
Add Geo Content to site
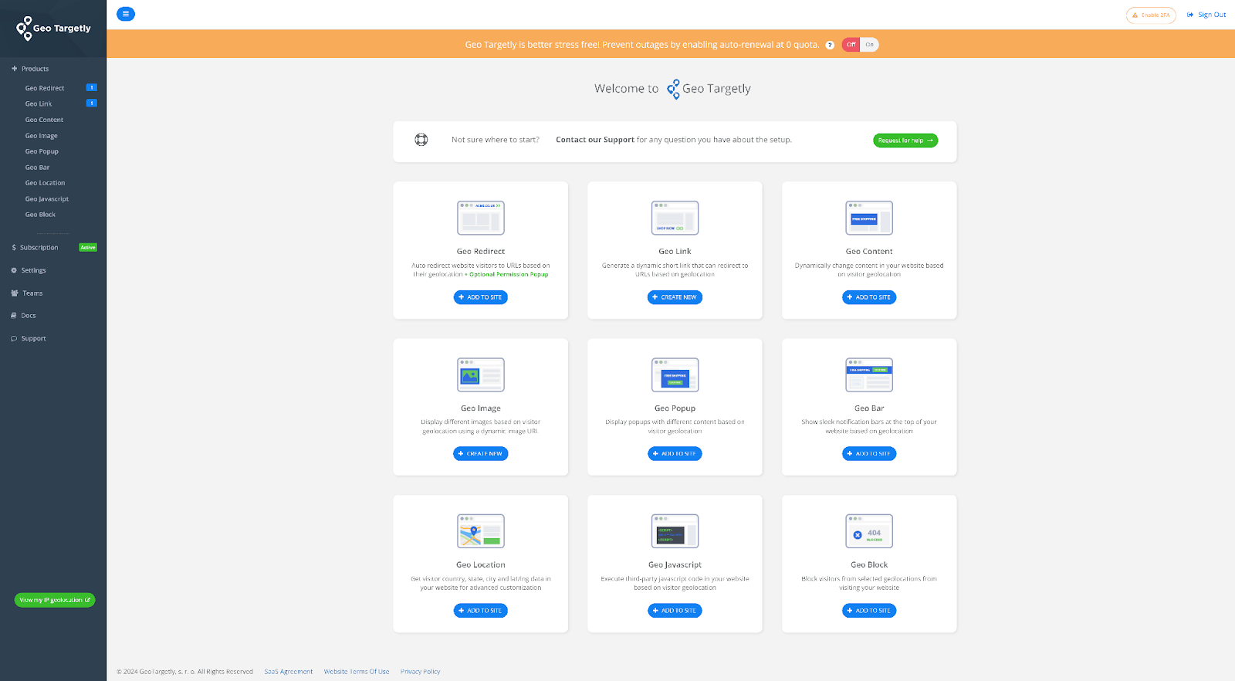tap(869, 297)
